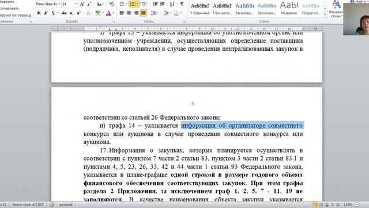Click the word count Число слов indicator
Screen dimensions: 369x208
coord(28,205)
